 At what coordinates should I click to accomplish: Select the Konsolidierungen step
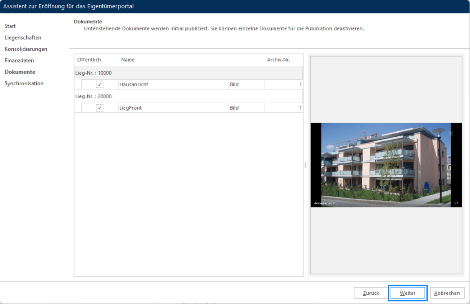[x=26, y=49]
